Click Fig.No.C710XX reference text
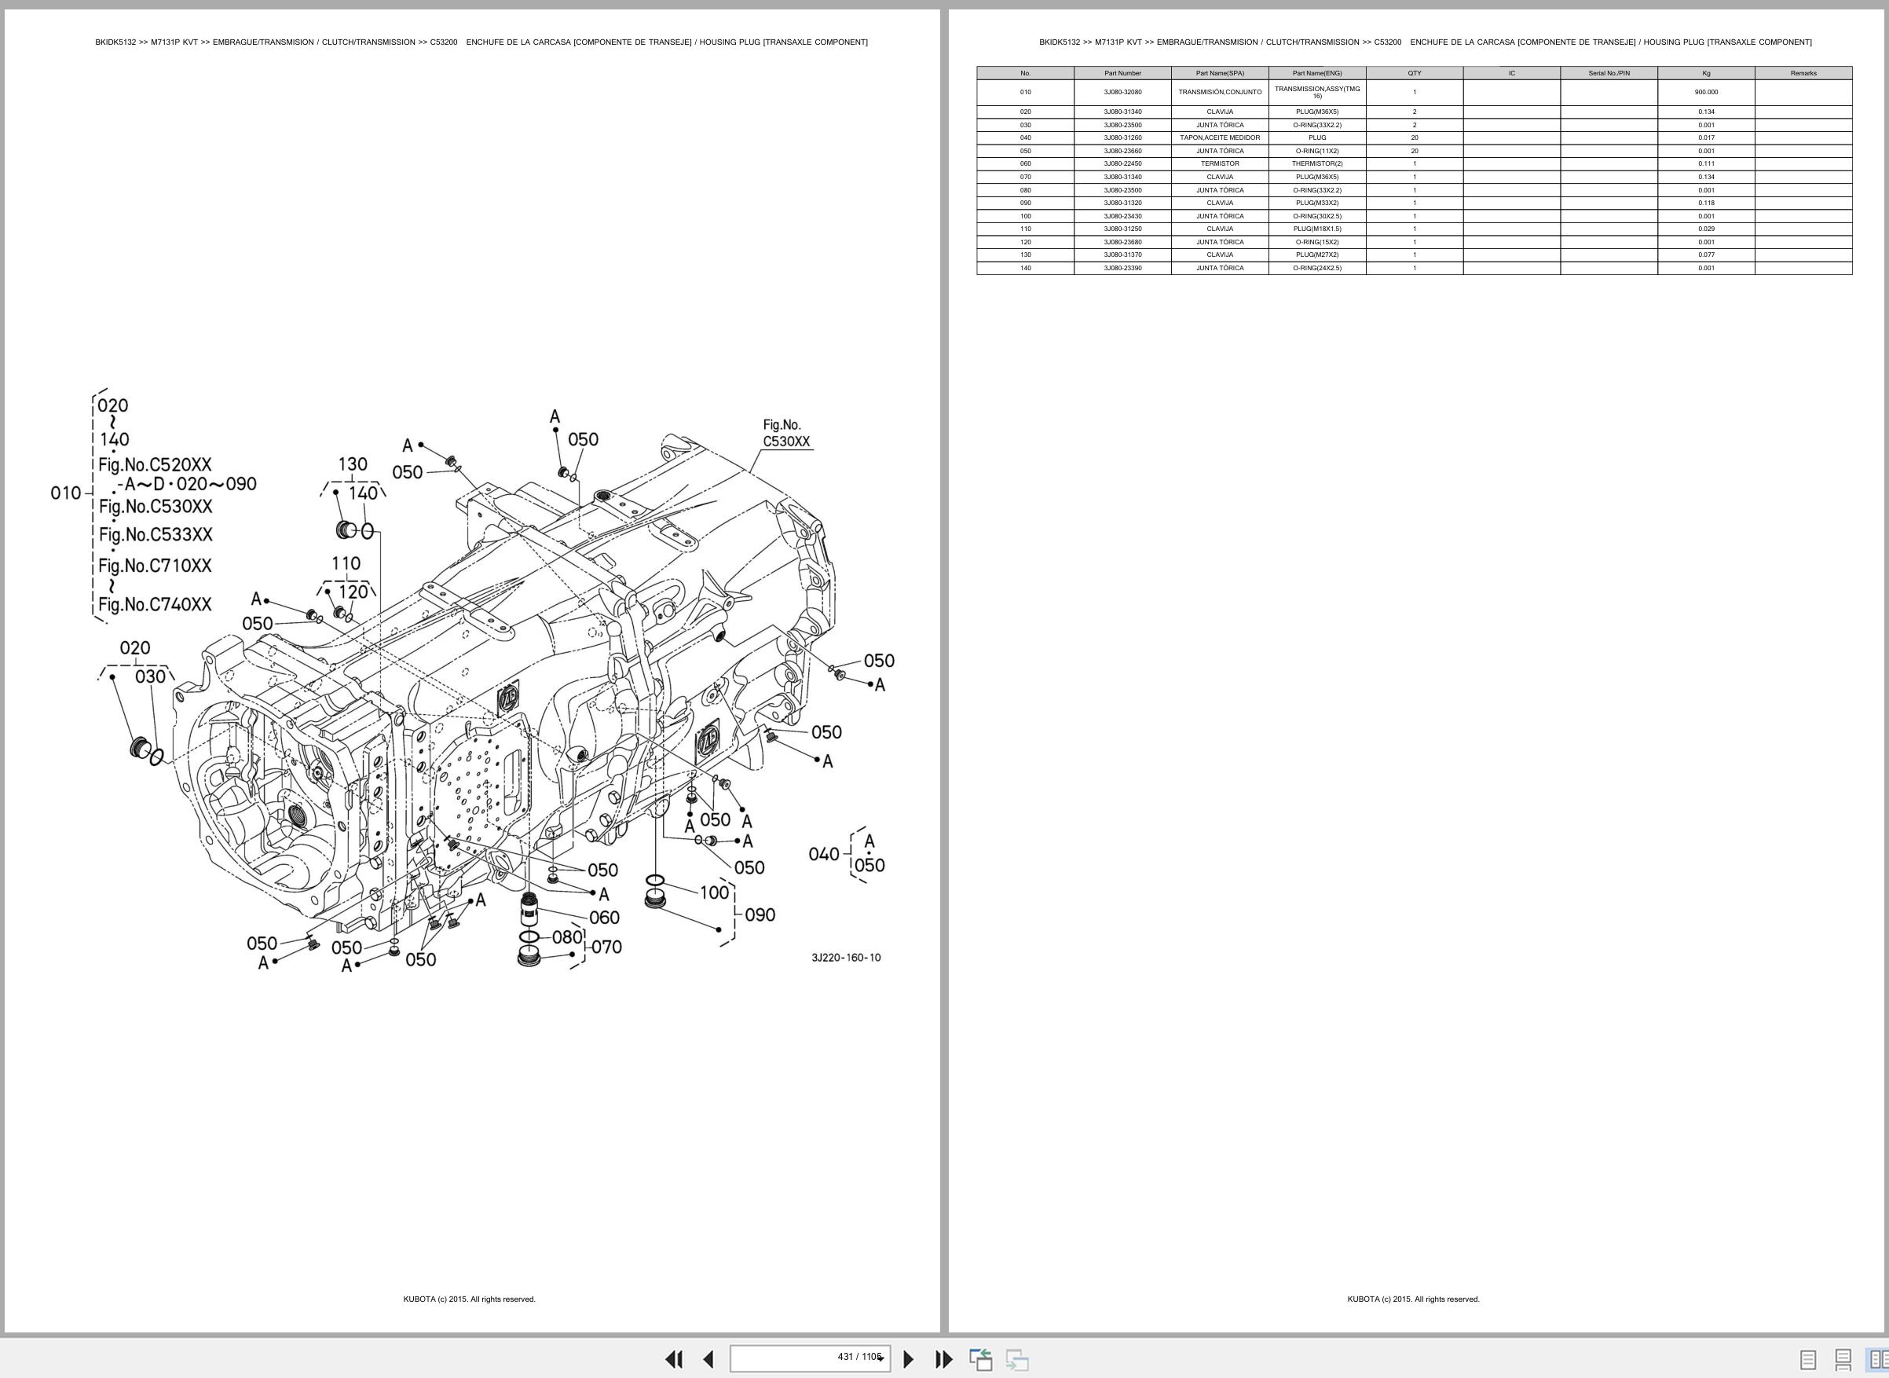 [x=155, y=566]
